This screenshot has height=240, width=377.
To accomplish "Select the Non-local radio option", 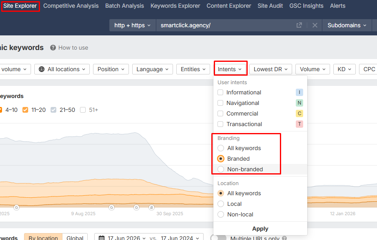I will pos(221,214).
